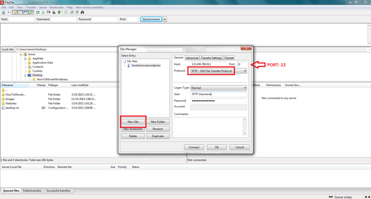This screenshot has width=371, height=199.
Task: Open the Protocol dropdown in Site Manager
Action: [245, 71]
